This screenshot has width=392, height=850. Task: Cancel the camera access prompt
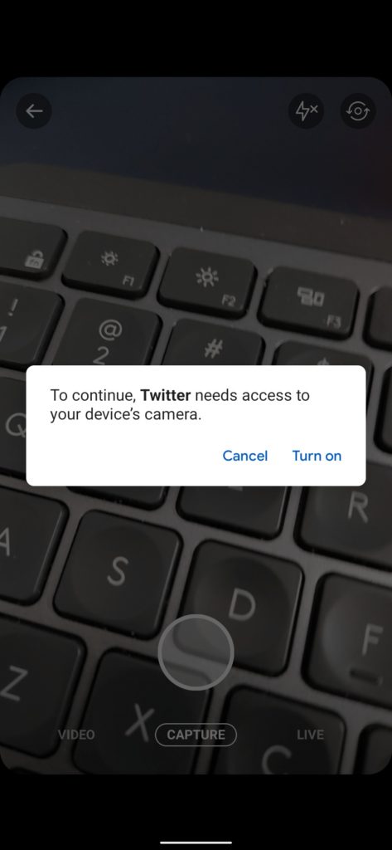coord(244,456)
